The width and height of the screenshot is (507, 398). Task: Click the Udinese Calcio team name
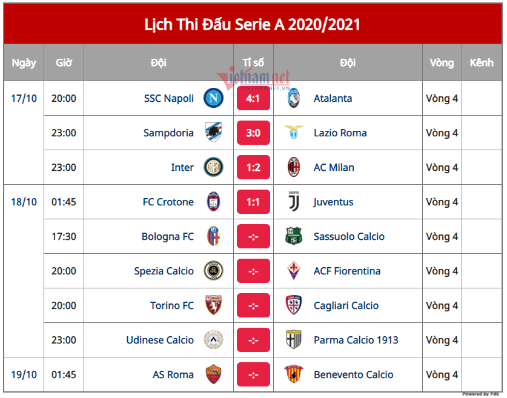click(160, 340)
